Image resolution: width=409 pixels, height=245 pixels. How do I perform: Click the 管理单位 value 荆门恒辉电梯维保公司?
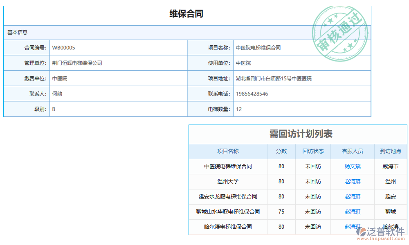tap(77, 63)
